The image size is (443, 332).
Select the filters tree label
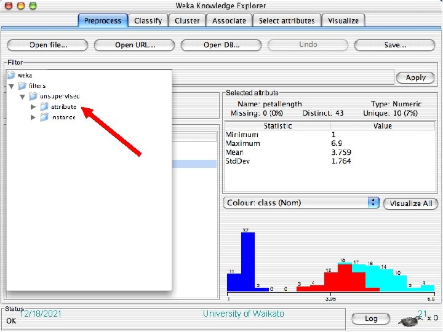pyautogui.click(x=37, y=86)
